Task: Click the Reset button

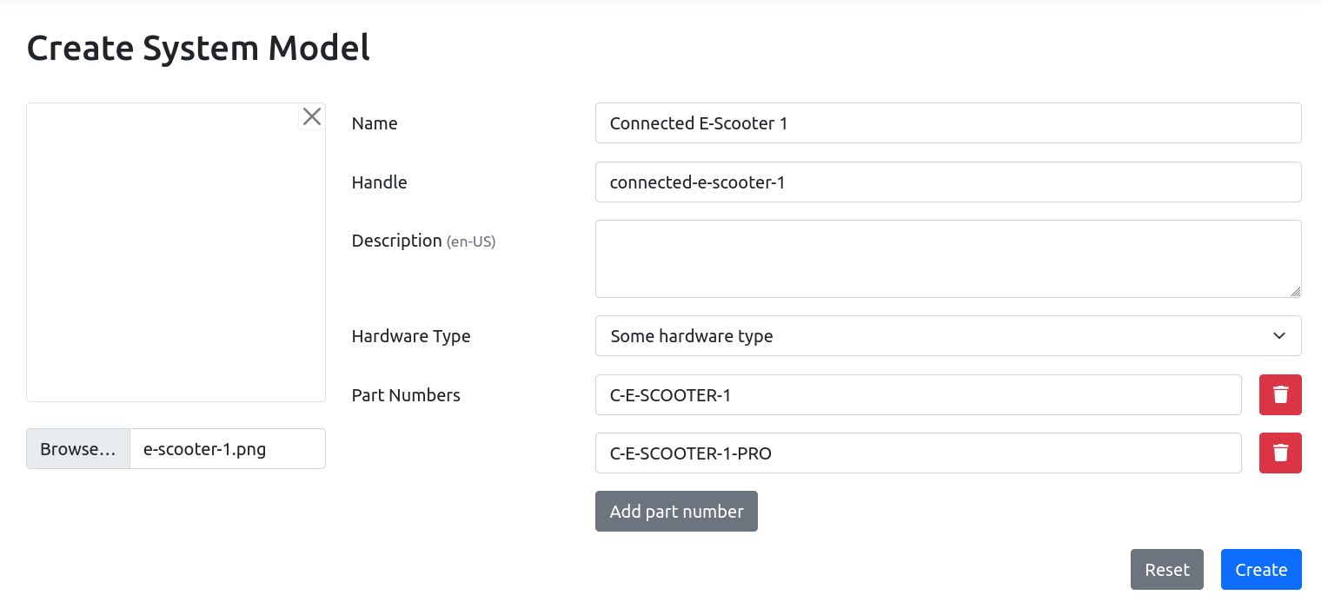Action: [1166, 569]
